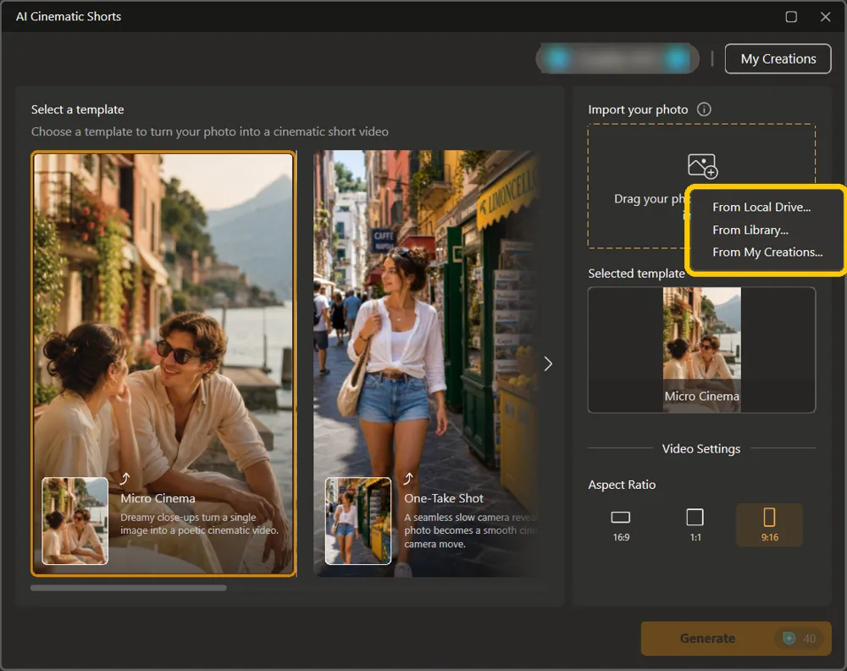
Task: Click the credits shield icon on Generate
Action: click(789, 639)
